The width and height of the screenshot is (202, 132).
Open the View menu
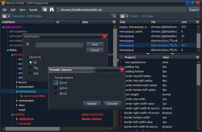coord(22,10)
